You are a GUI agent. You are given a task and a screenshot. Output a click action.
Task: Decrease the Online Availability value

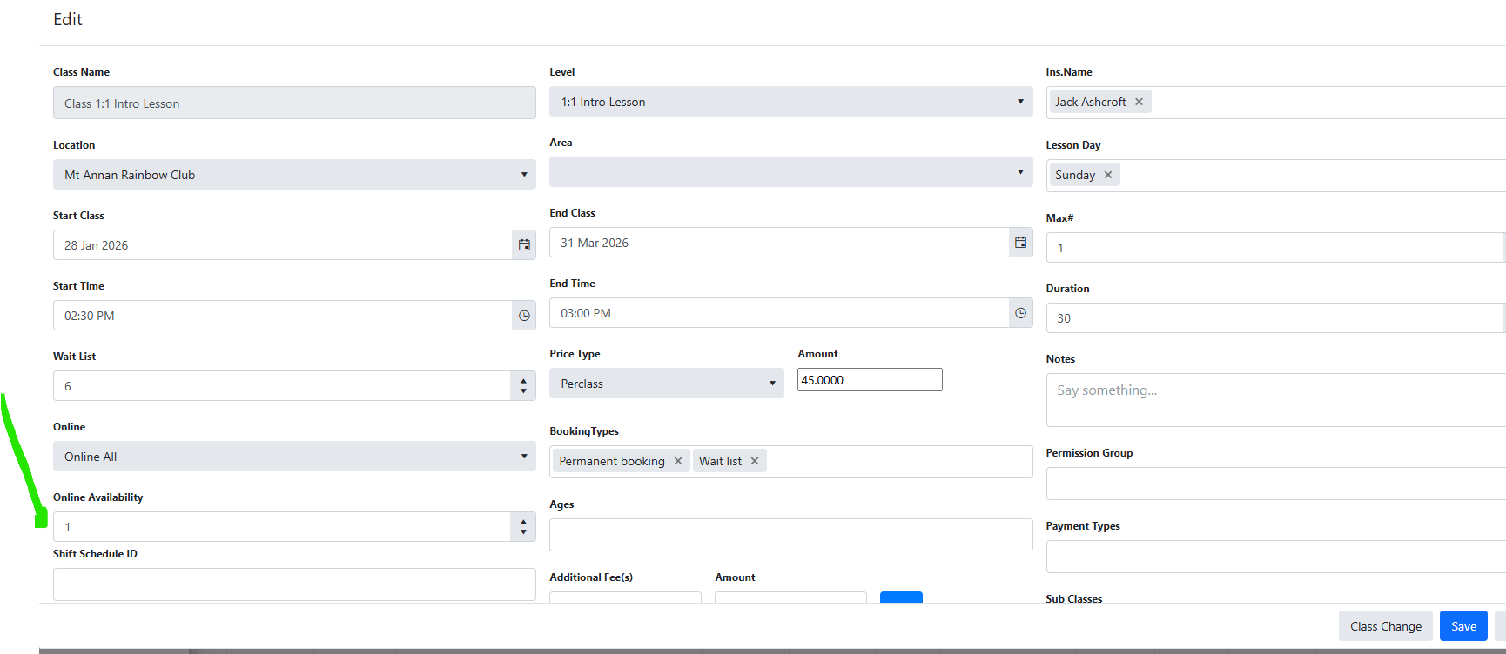pyautogui.click(x=523, y=532)
